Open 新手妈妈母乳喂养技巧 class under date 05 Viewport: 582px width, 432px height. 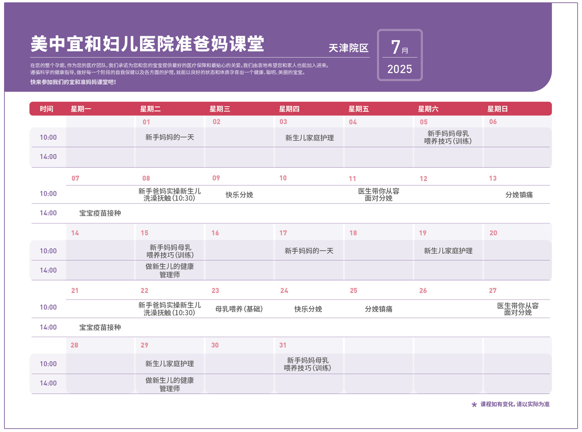pyautogui.click(x=448, y=137)
